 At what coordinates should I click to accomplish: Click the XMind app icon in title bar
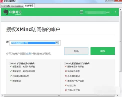[x=1, y=1]
